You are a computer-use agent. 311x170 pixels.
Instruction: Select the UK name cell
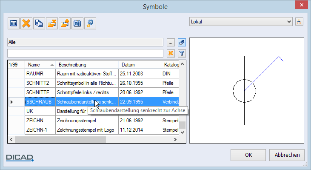pyautogui.click(x=40, y=111)
